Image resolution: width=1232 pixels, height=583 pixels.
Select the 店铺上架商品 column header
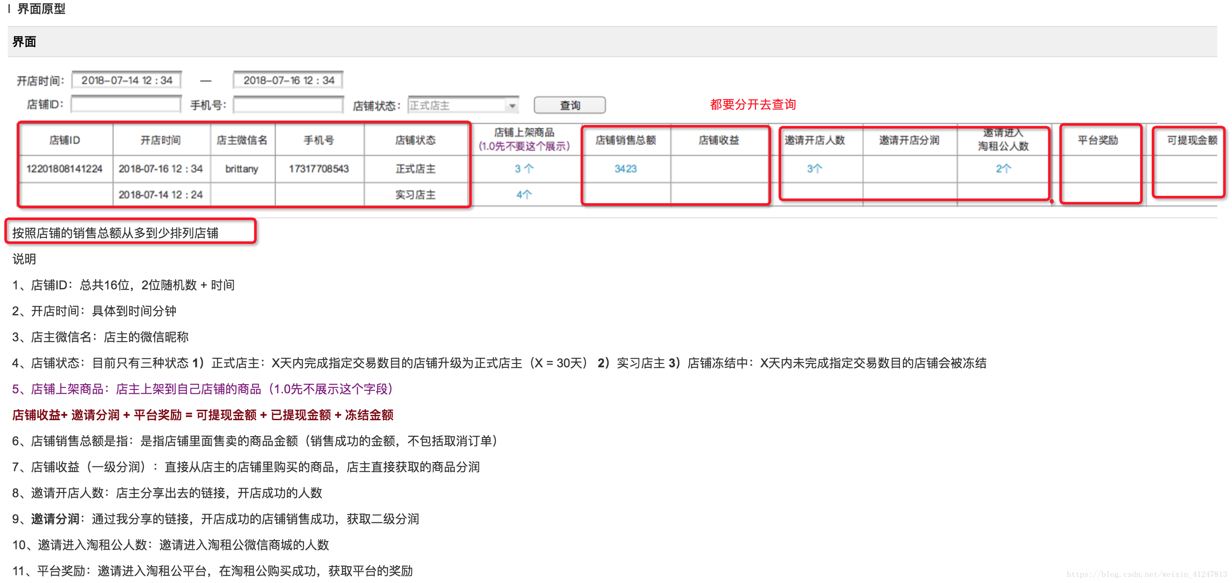(x=524, y=139)
